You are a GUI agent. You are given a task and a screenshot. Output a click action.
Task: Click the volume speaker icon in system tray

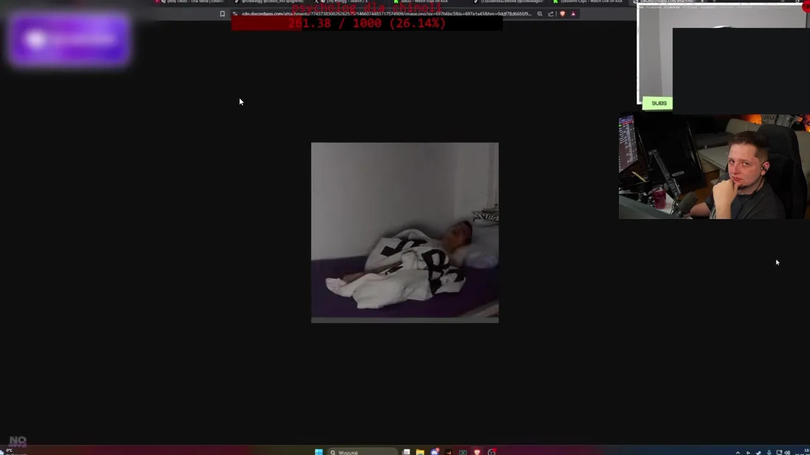pyautogui.click(x=787, y=452)
